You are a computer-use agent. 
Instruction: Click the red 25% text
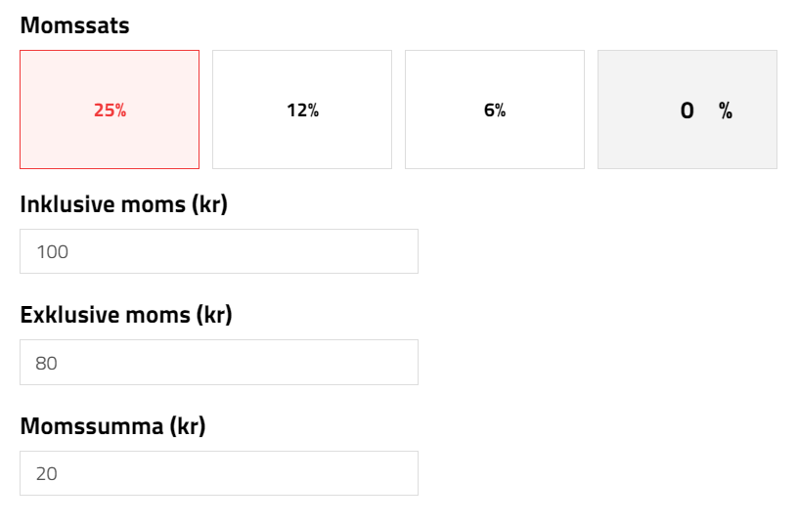pos(110,110)
